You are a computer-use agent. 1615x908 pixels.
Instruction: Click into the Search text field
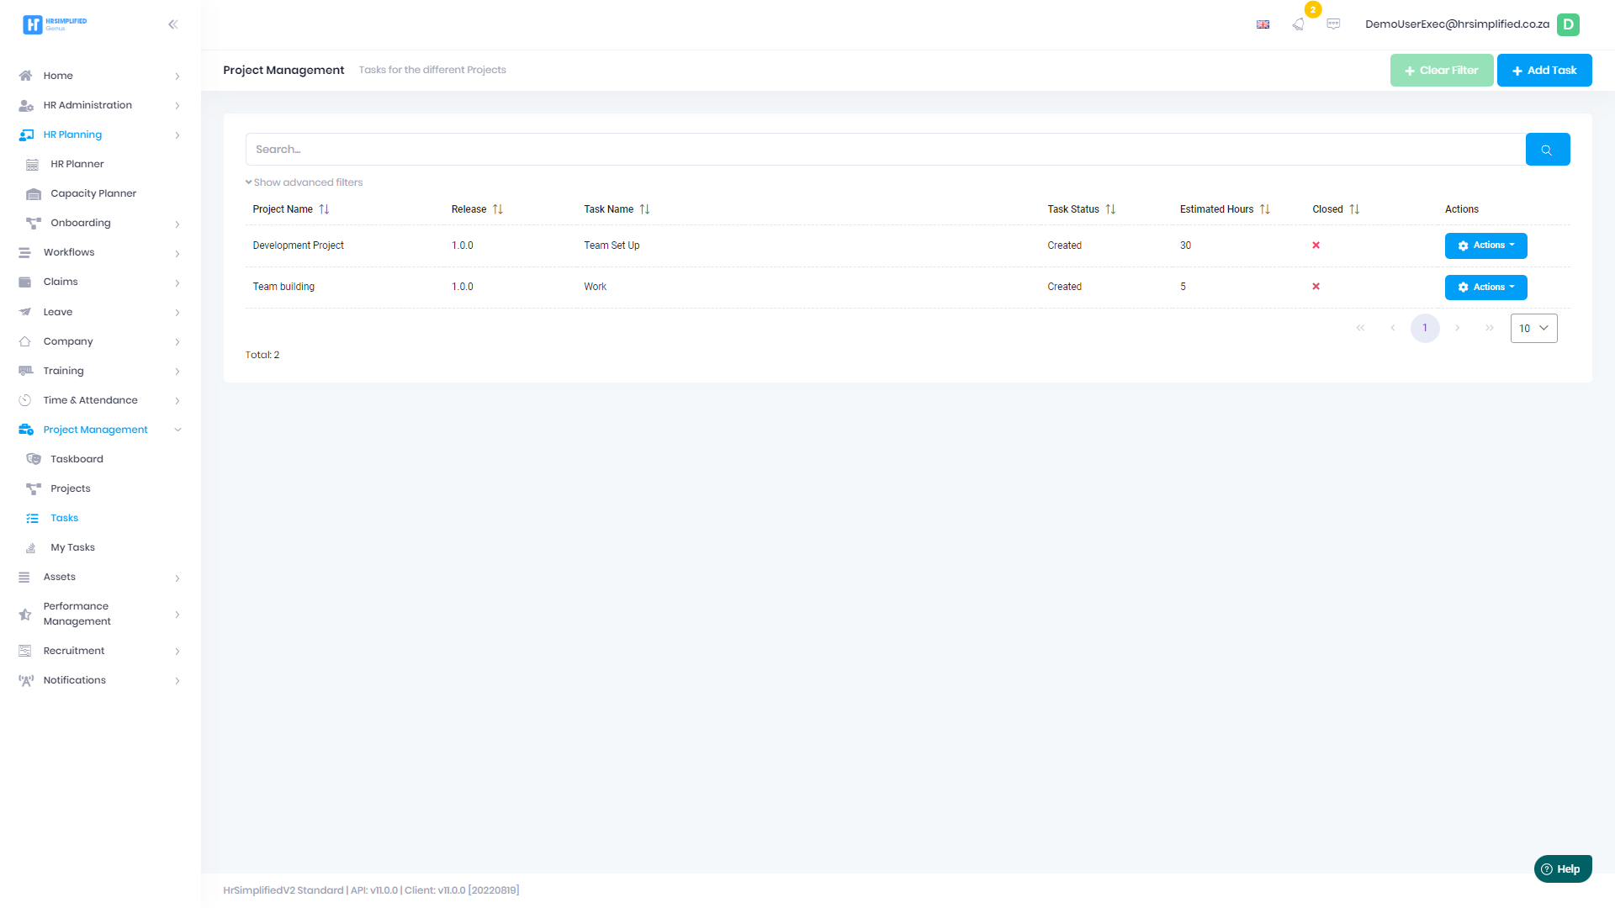(883, 150)
